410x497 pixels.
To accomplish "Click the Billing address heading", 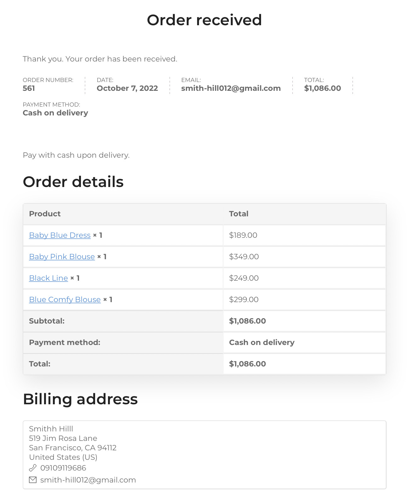I will (x=80, y=399).
